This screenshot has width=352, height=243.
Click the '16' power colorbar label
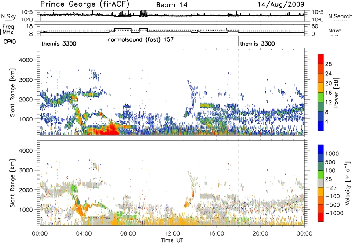point(328,93)
